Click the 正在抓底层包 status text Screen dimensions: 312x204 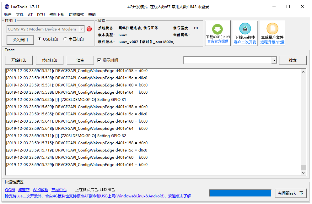[95, 190]
